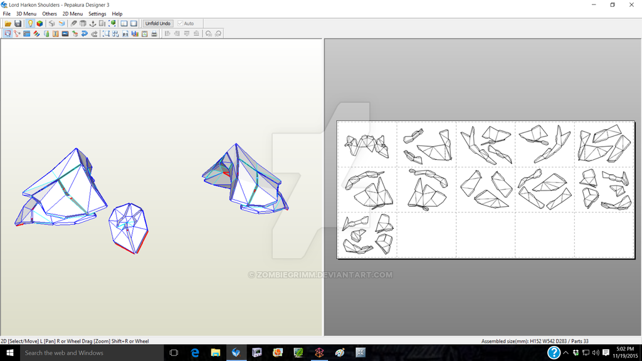Click the floppy with color bars icon
642x361 pixels.
135,34
